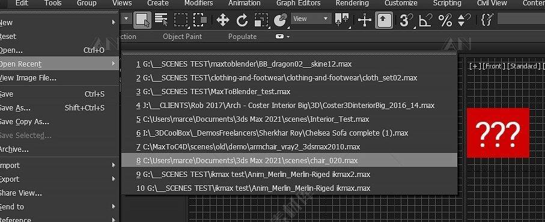545x222 pixels.
Task: Switch to the Object Paint tab
Action: tap(182, 37)
